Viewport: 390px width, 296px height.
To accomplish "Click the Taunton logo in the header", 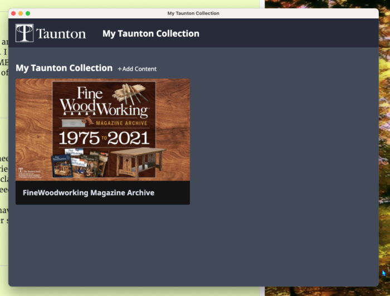I will pos(51,33).
